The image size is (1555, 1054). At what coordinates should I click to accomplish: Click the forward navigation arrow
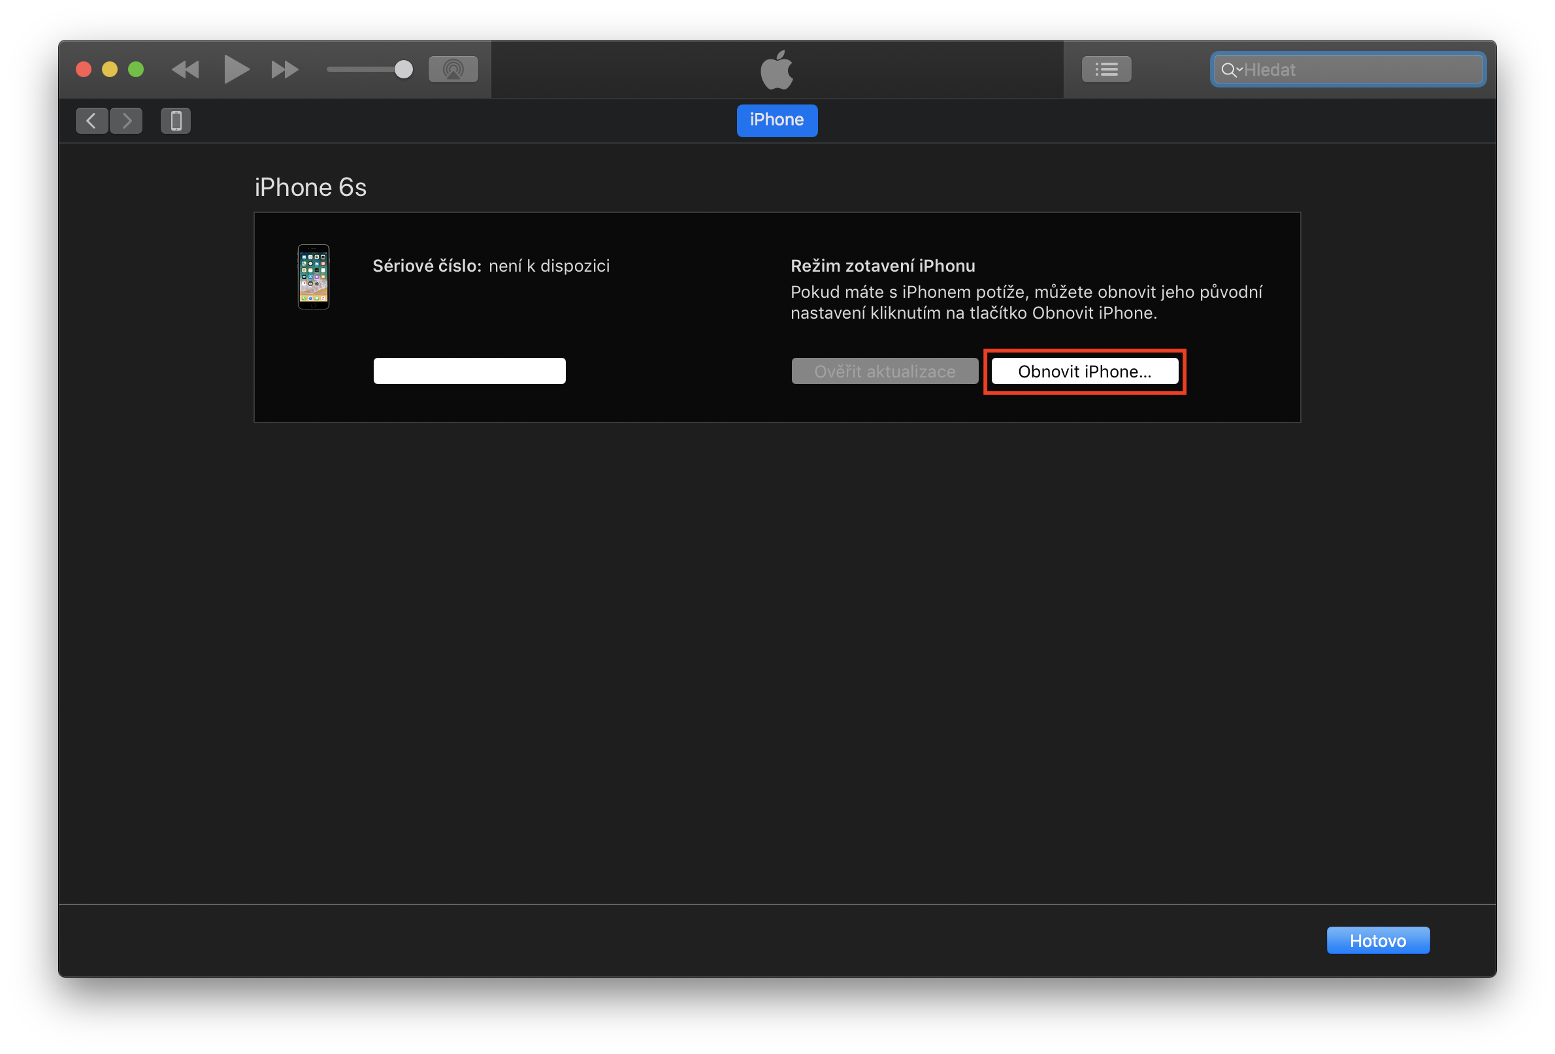coord(127,121)
